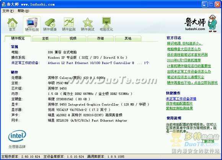The image size is (222, 160).
Task: Open the 硬件健康 hardware health icon
Action: (50, 24)
